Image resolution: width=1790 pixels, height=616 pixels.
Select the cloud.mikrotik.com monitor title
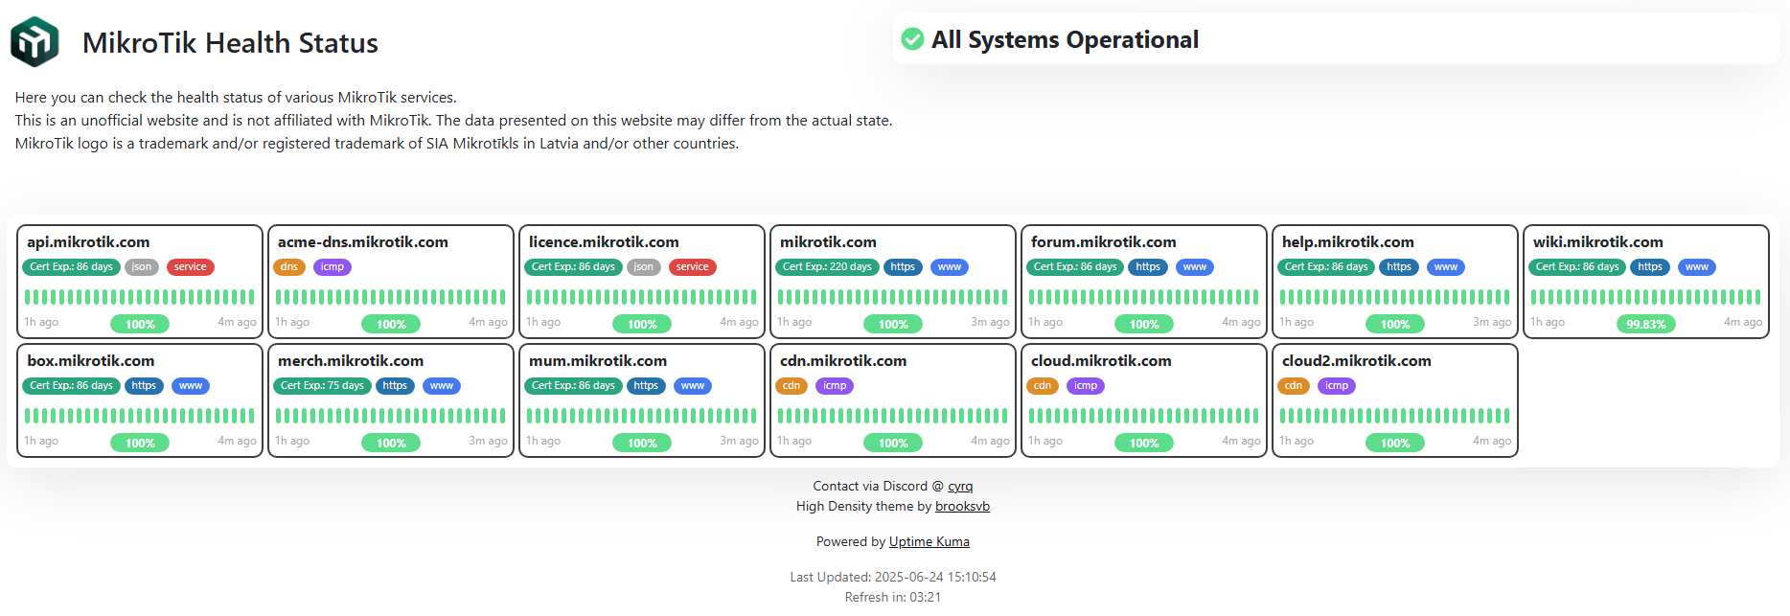[x=1101, y=361]
